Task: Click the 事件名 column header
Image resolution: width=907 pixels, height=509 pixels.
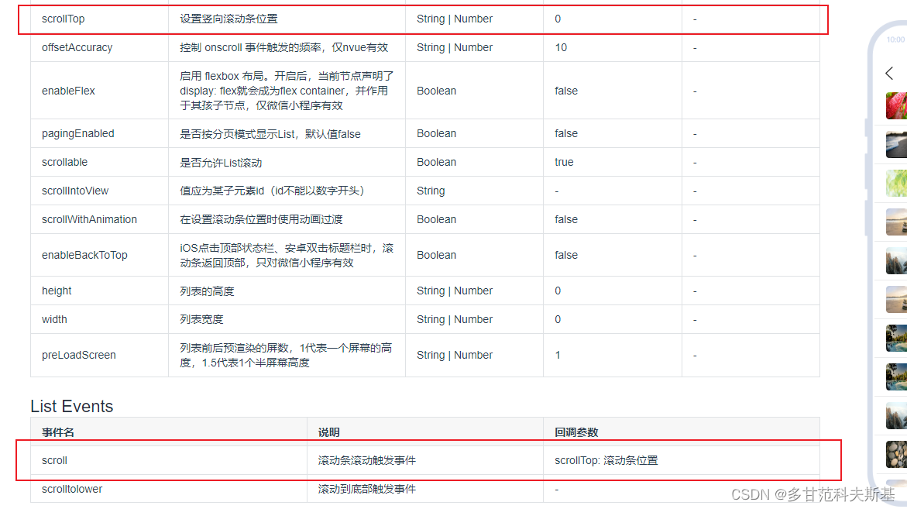Action: pyautogui.click(x=56, y=432)
